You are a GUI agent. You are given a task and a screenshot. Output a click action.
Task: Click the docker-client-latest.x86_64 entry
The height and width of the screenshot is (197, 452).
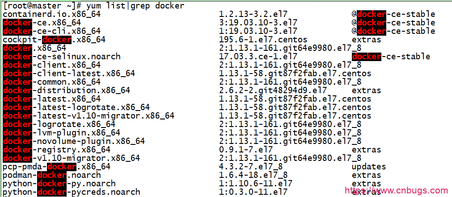pyautogui.click(x=69, y=74)
